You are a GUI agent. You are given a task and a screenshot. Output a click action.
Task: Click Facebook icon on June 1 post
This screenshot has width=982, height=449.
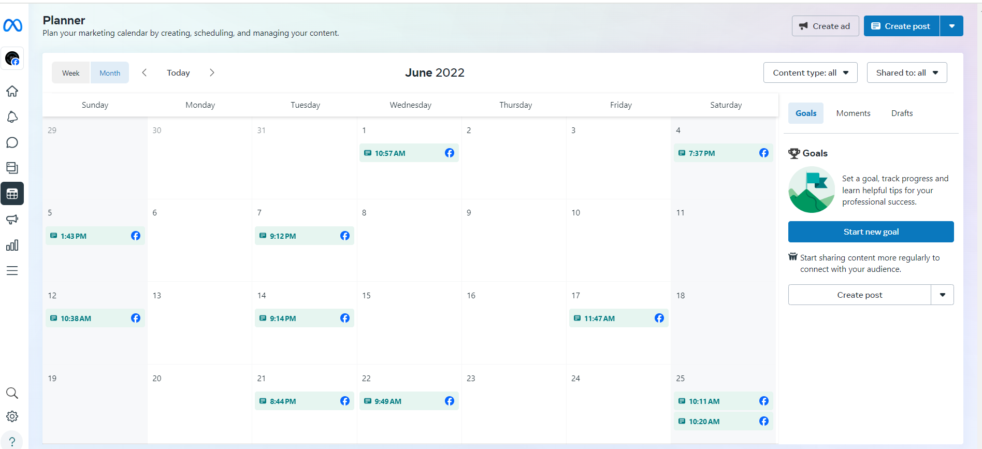(x=450, y=153)
